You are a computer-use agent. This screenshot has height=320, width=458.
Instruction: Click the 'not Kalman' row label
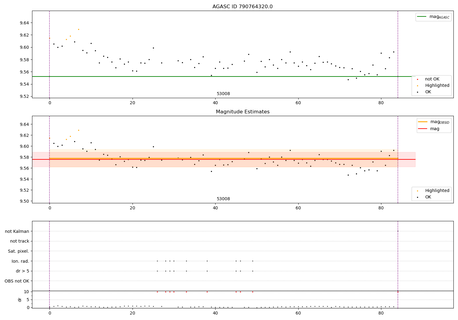tap(17, 232)
